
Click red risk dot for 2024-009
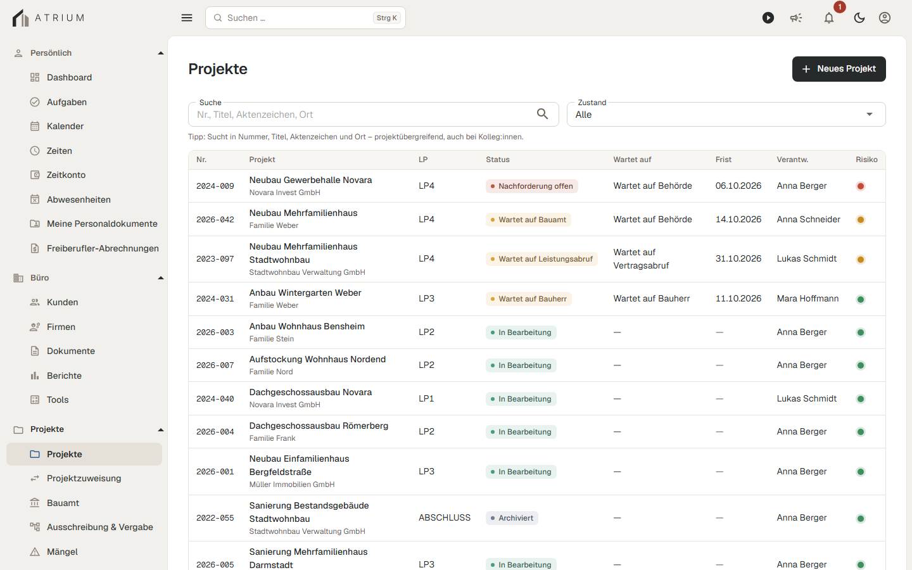[x=861, y=186]
